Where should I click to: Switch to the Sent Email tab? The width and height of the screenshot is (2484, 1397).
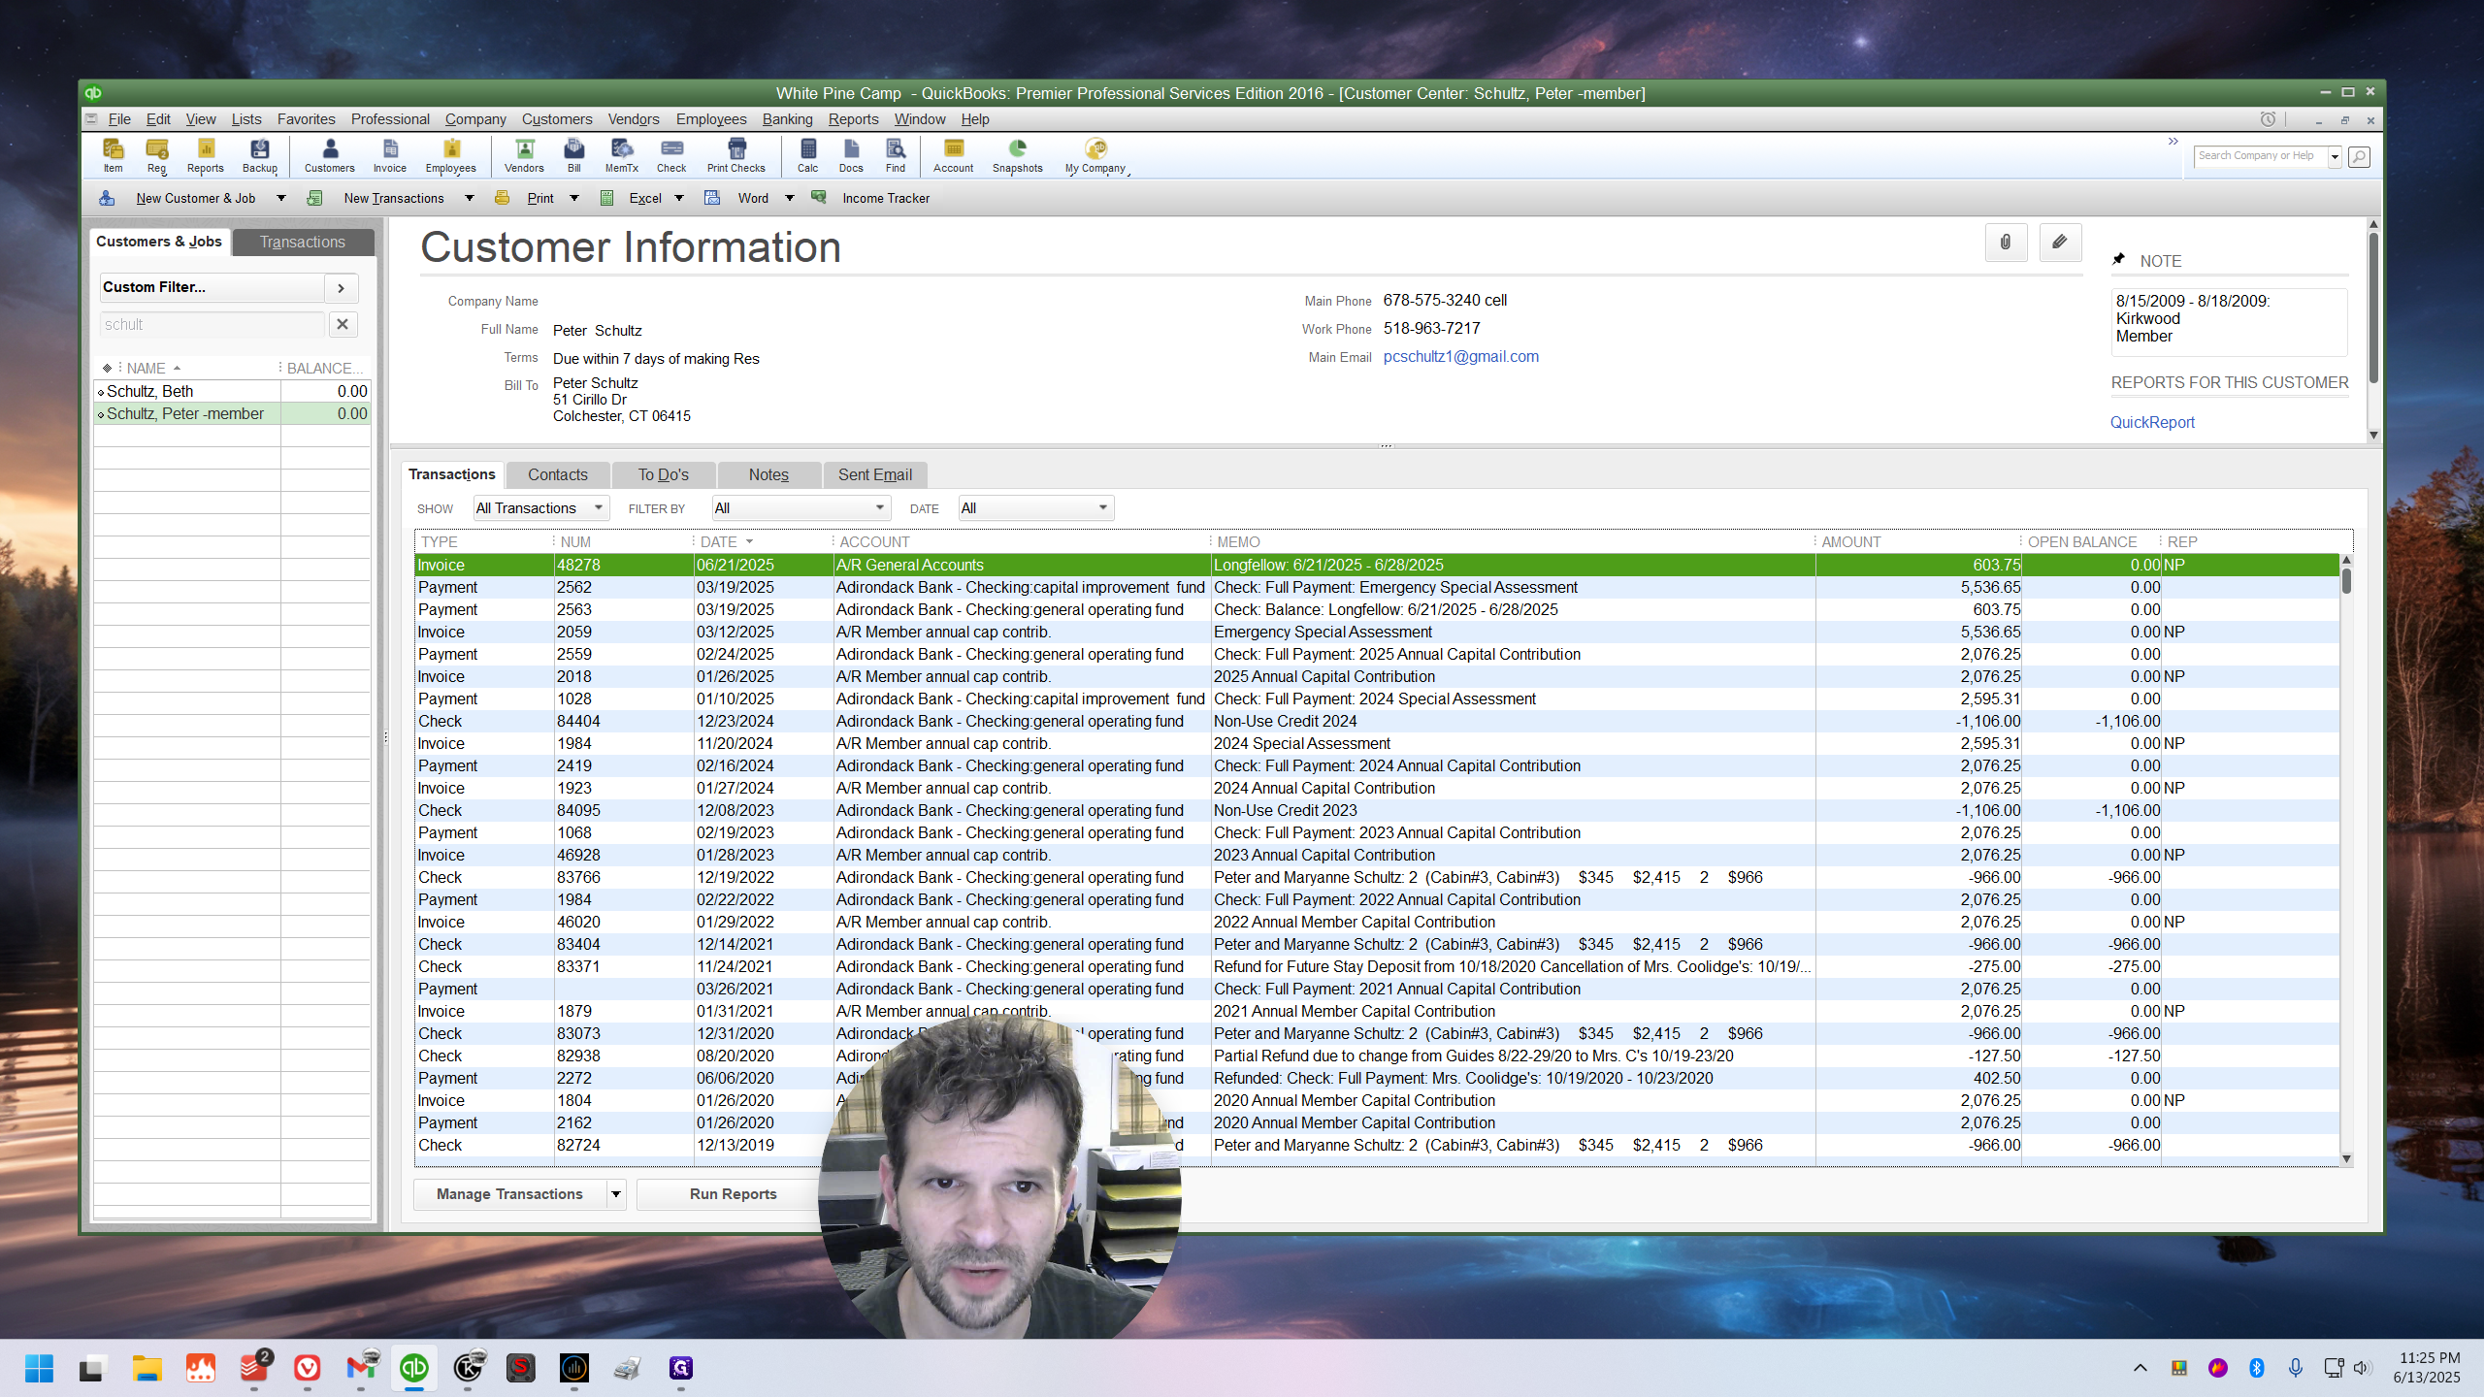(x=875, y=474)
